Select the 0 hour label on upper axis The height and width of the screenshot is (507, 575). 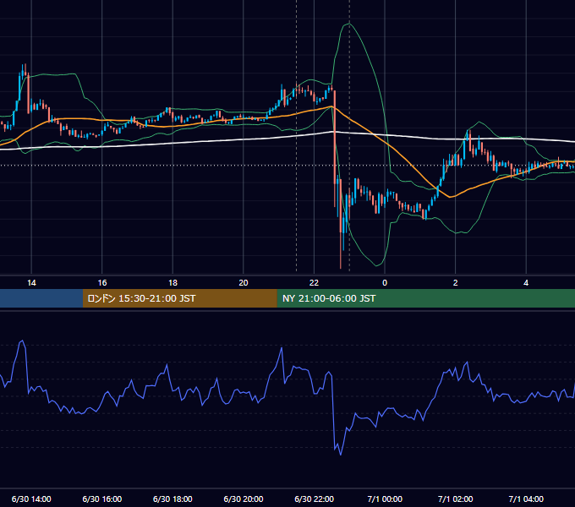(x=385, y=283)
